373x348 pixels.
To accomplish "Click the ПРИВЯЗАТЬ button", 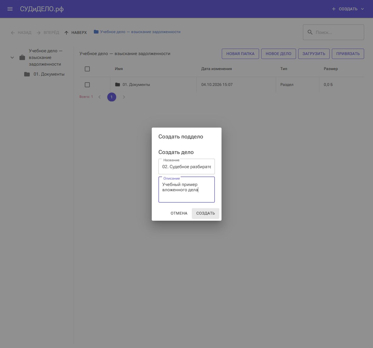I will (x=348, y=54).
